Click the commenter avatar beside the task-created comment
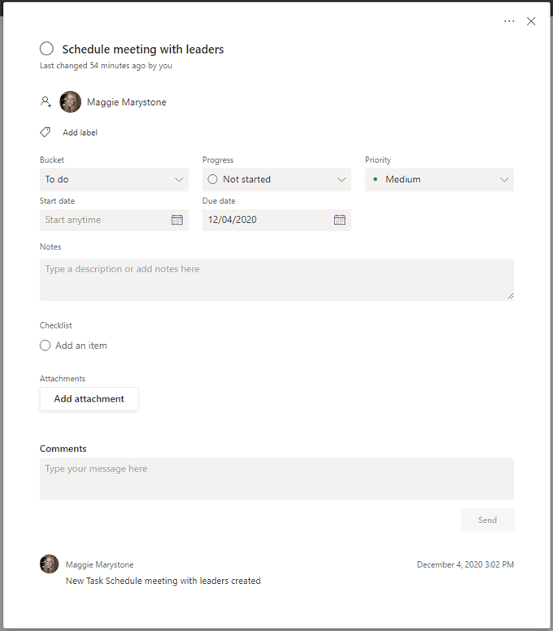553x631 pixels. pos(50,564)
